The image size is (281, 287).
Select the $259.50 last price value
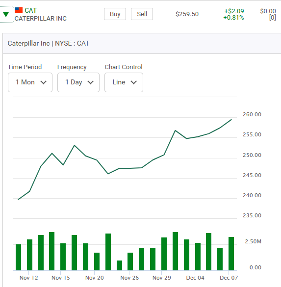(187, 14)
